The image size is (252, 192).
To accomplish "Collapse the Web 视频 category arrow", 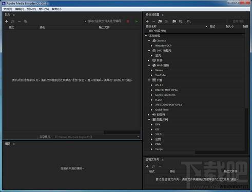I will click(x=149, y=66).
